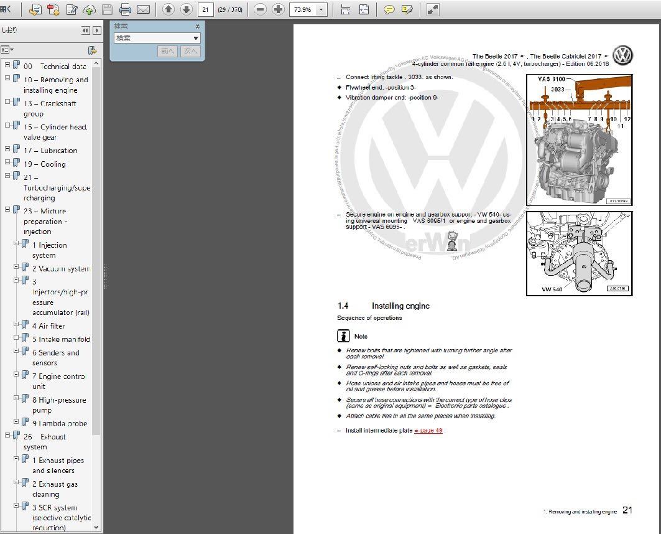The height and width of the screenshot is (534, 661).
Task: Click the 次へ next result button
Action: pos(190,51)
